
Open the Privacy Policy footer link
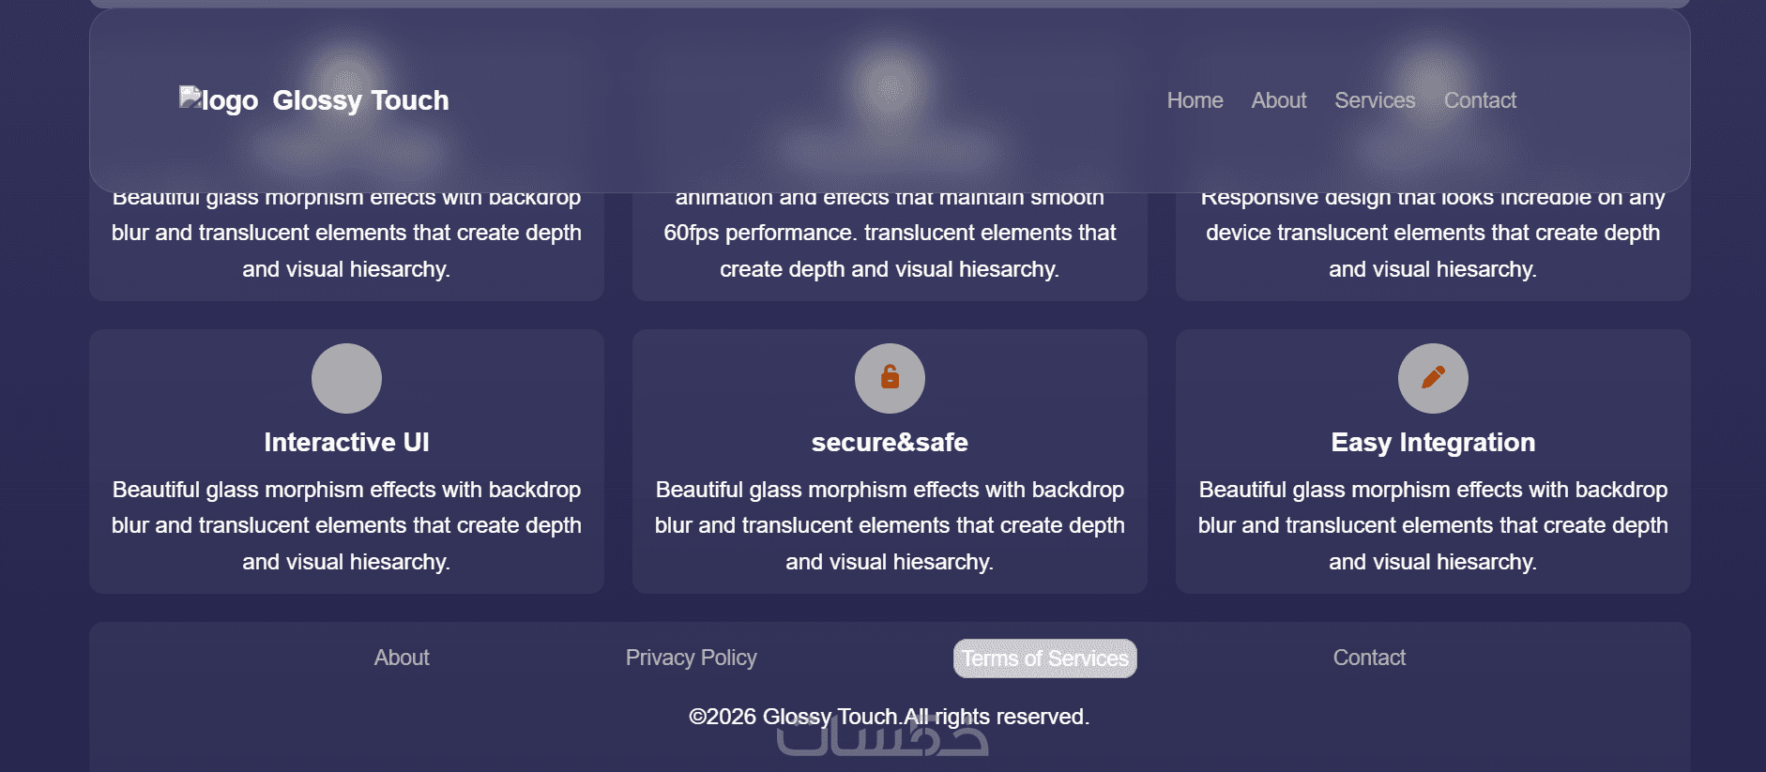tap(691, 658)
